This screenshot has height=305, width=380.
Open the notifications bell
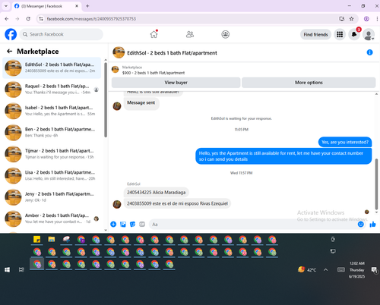[x=354, y=34]
